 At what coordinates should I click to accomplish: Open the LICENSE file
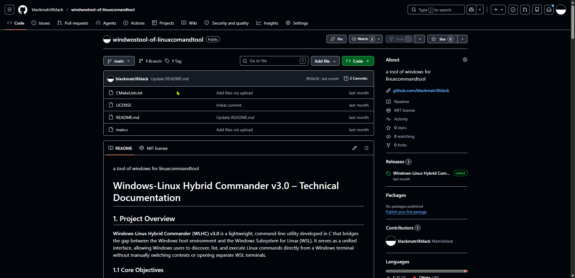click(x=124, y=105)
